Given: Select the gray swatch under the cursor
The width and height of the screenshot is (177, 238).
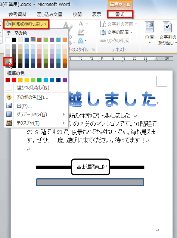Looking at the screenshot, I should [x=7, y=61].
